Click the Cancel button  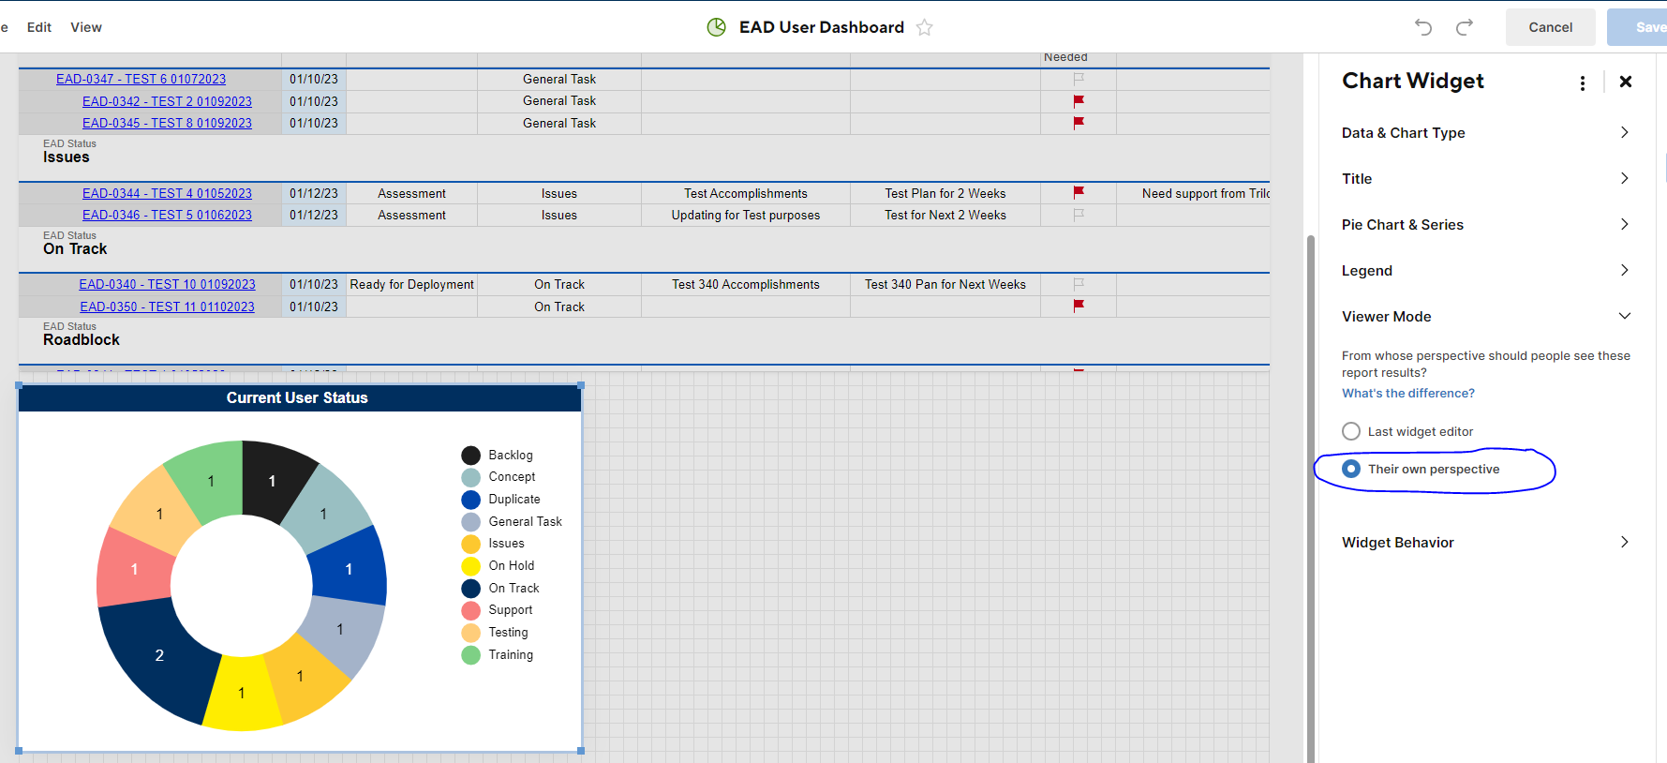pos(1550,27)
